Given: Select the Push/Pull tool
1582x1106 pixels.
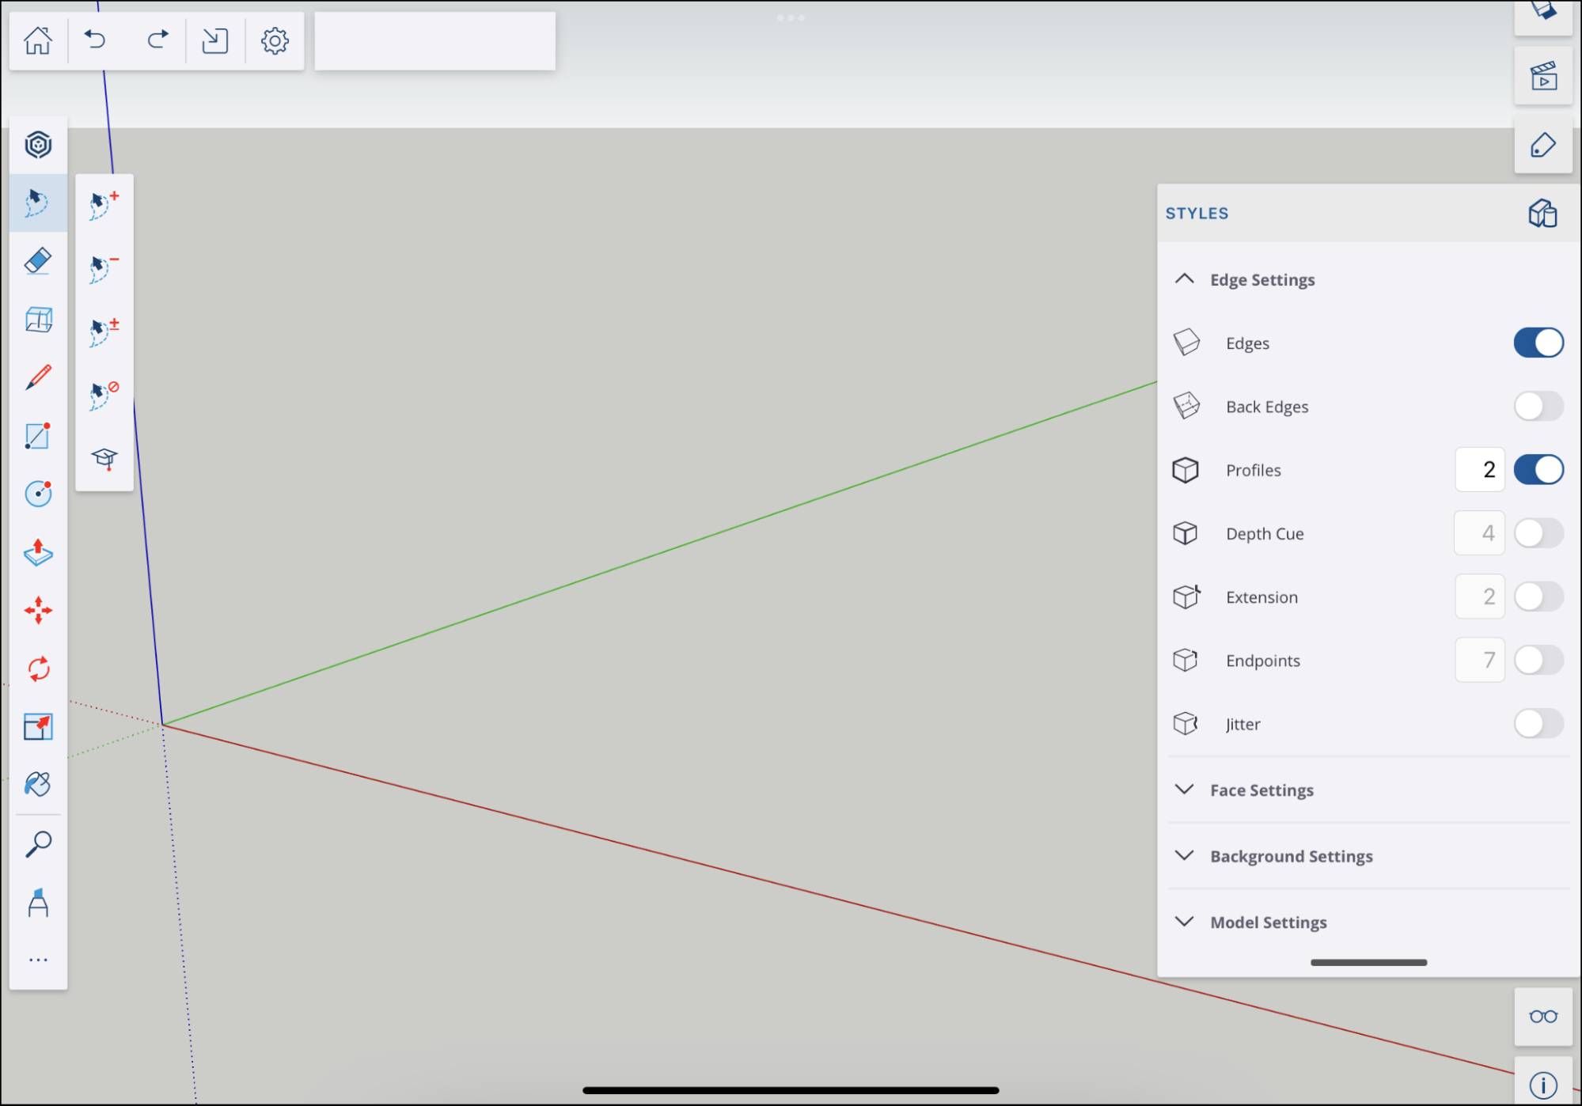Looking at the screenshot, I should pyautogui.click(x=38, y=553).
